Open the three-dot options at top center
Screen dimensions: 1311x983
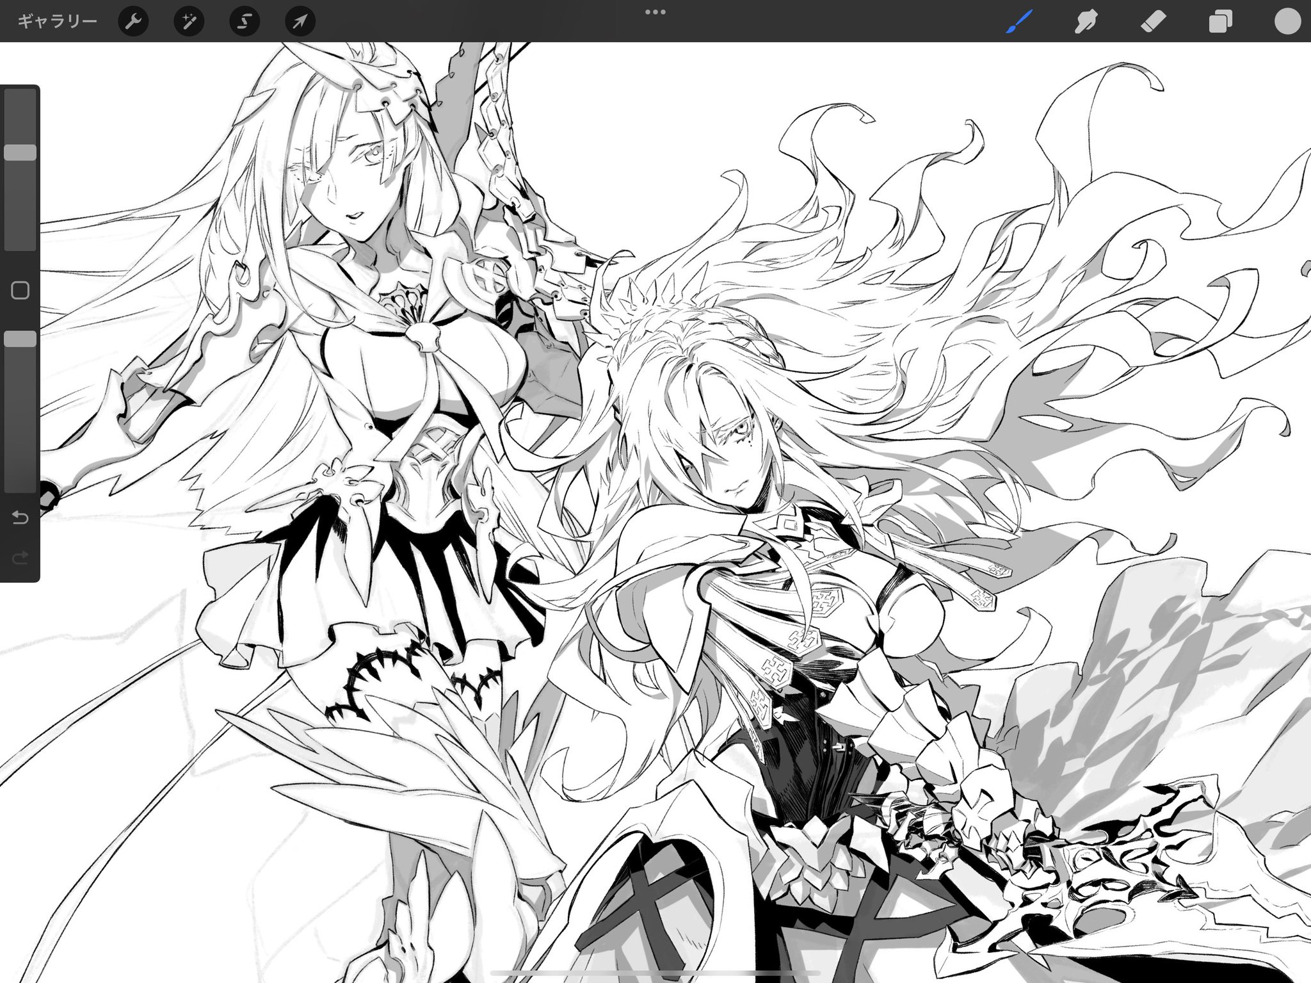pyautogui.click(x=655, y=11)
